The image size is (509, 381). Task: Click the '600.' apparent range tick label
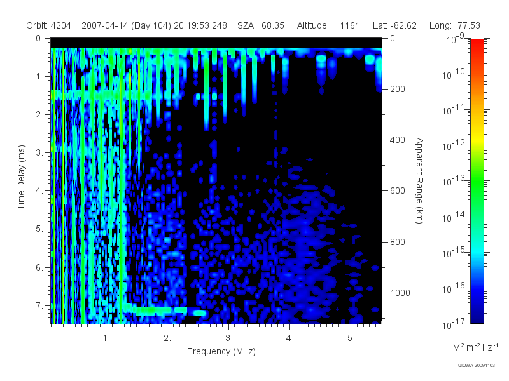[x=399, y=190]
